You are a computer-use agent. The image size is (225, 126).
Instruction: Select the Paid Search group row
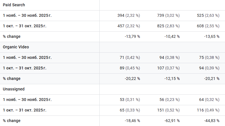[x=14, y=5]
